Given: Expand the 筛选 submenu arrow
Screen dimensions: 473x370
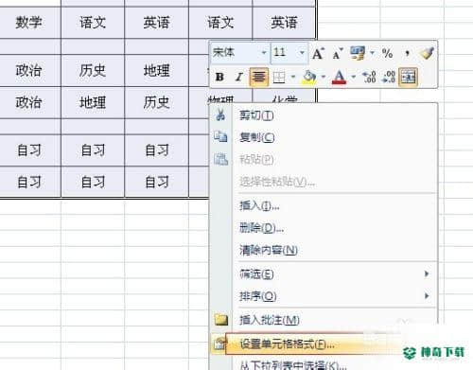Looking at the screenshot, I should tap(427, 273).
